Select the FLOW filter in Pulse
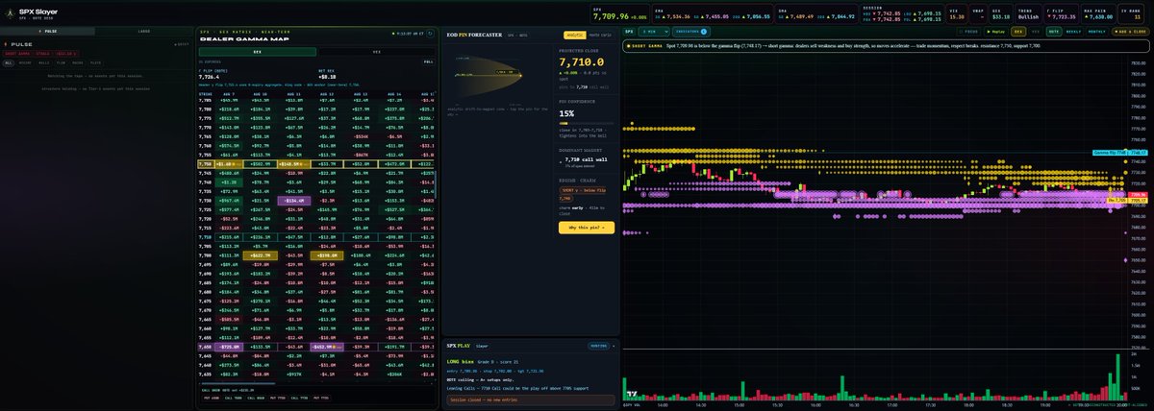Image resolution: width=1154 pixels, height=411 pixels. [61, 62]
